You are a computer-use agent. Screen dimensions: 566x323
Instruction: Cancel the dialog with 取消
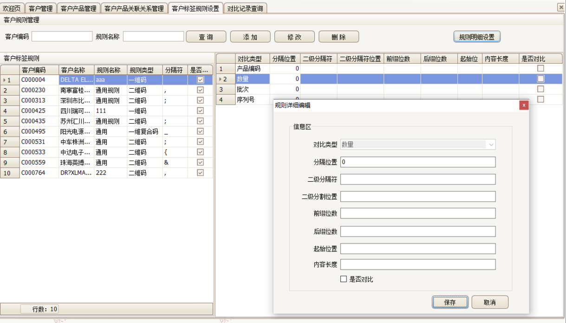pyautogui.click(x=490, y=302)
